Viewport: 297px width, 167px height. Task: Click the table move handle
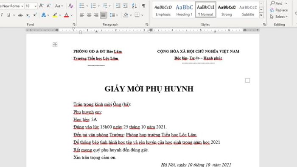[x=55, y=45]
